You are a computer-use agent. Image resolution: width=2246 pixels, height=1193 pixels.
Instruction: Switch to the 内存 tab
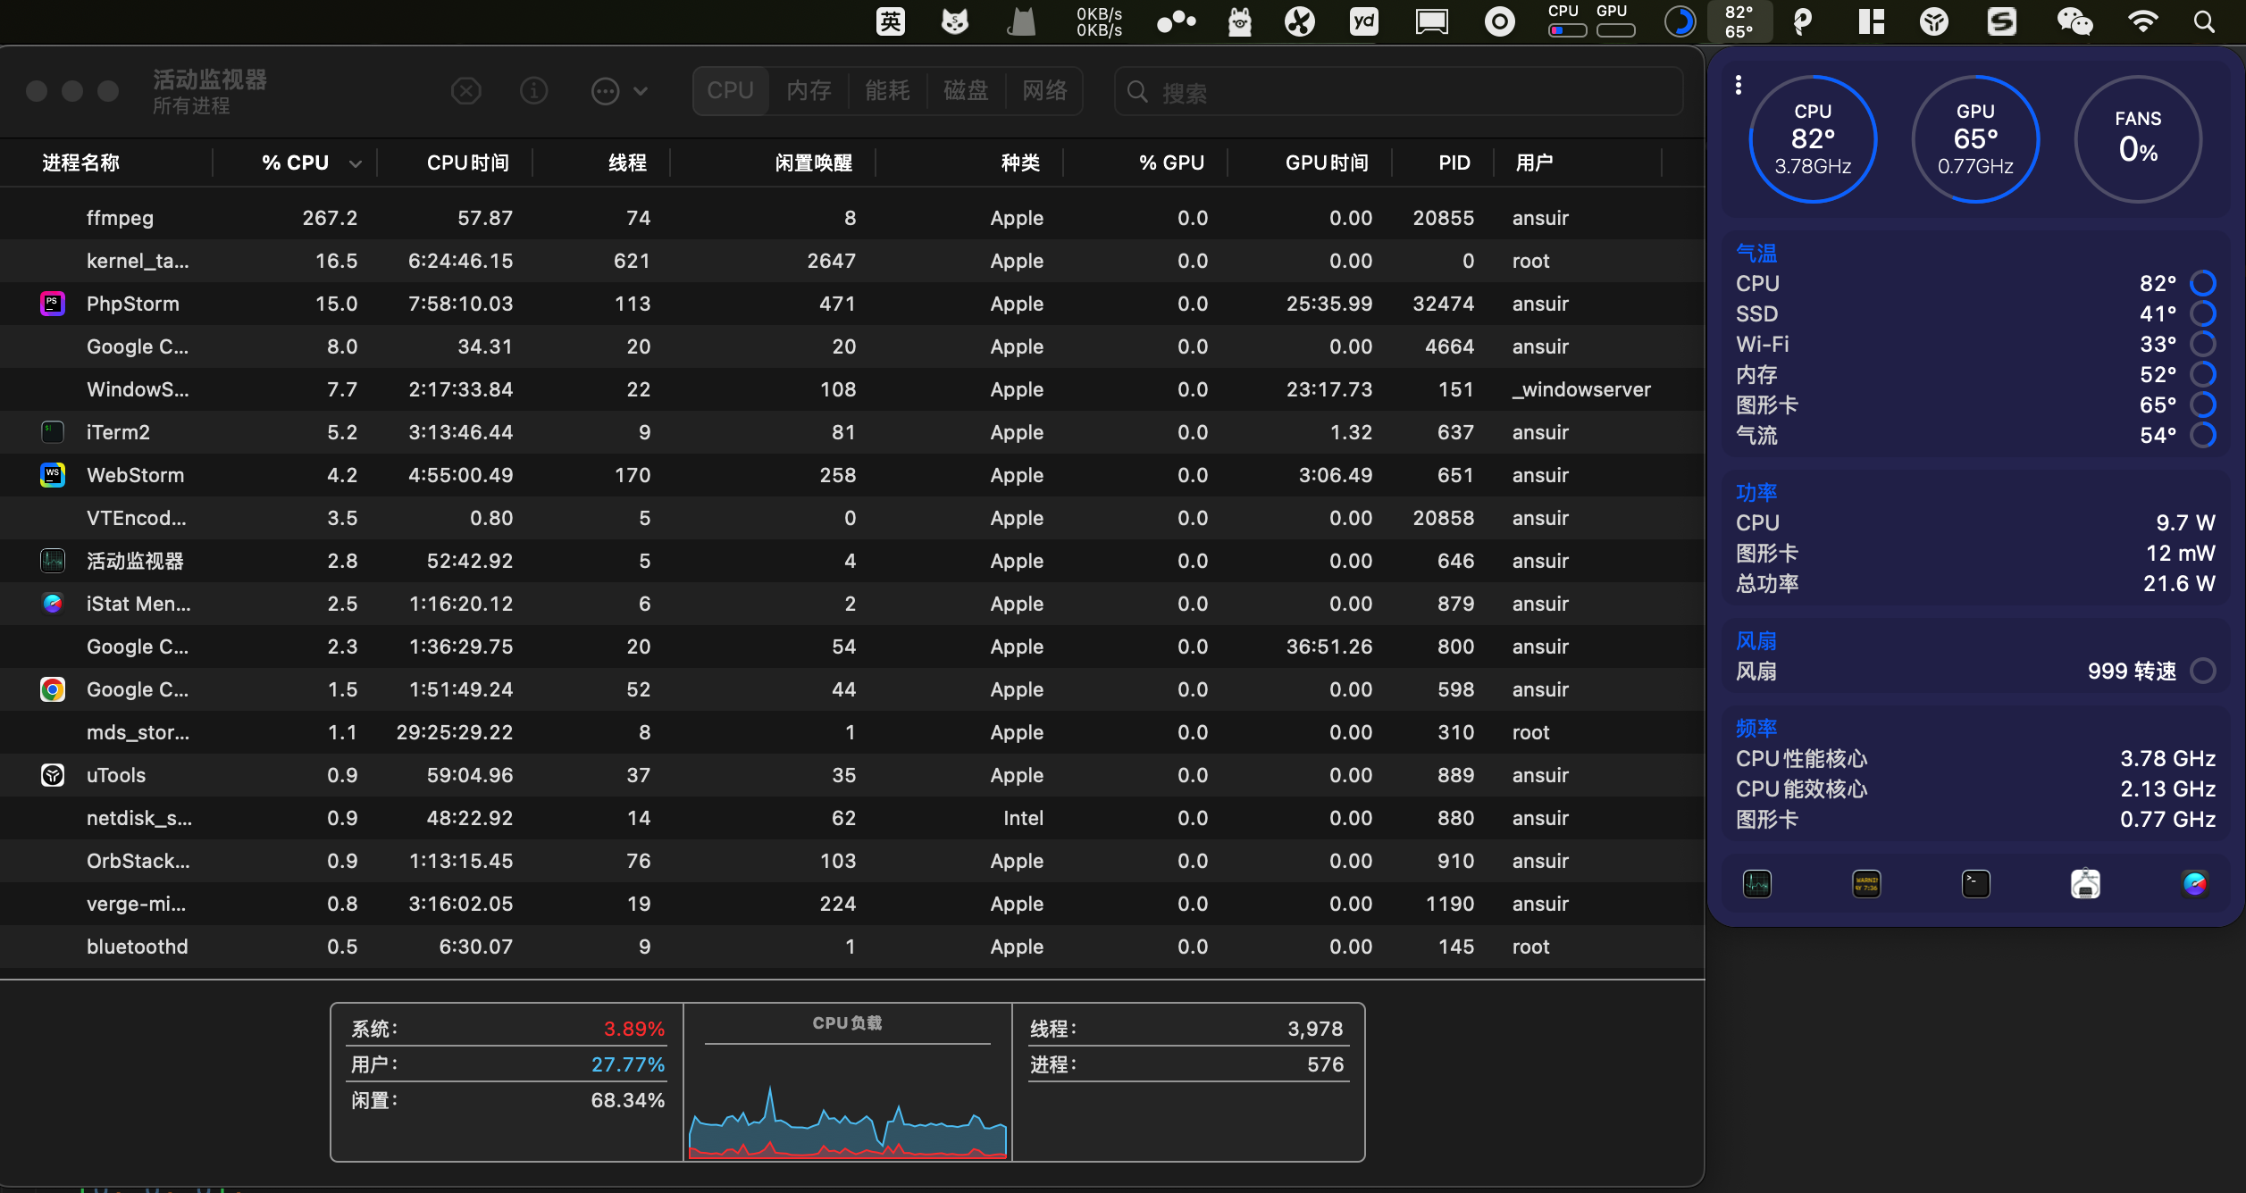pyautogui.click(x=809, y=91)
